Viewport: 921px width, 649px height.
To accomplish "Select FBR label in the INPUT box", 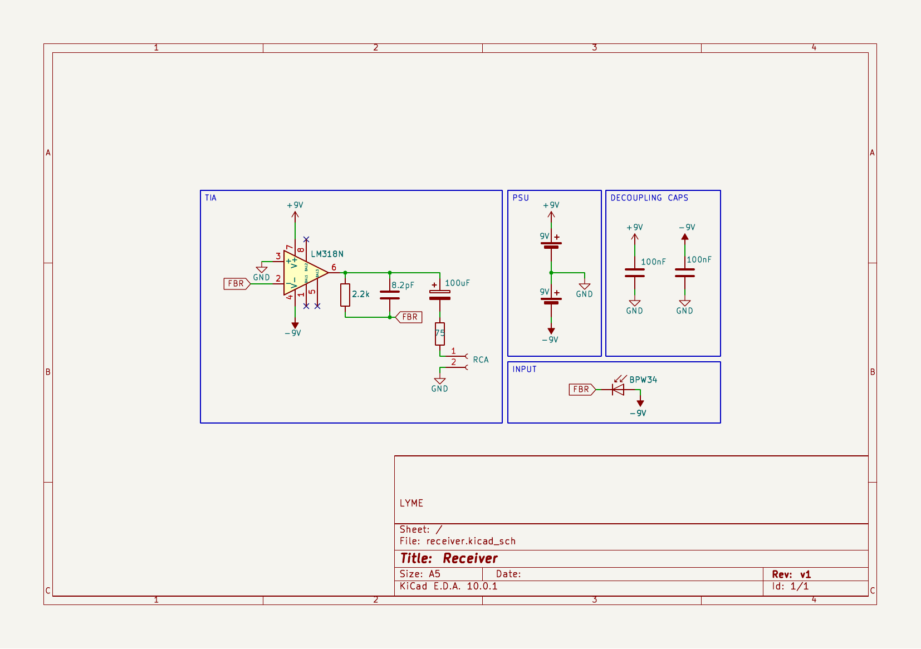I will [x=582, y=390].
